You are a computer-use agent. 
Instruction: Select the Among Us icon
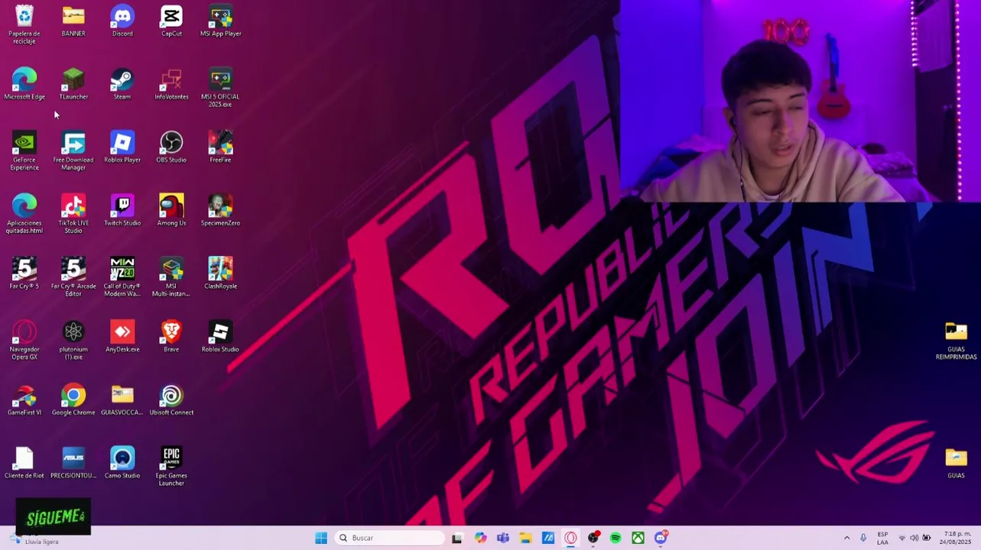tap(171, 211)
